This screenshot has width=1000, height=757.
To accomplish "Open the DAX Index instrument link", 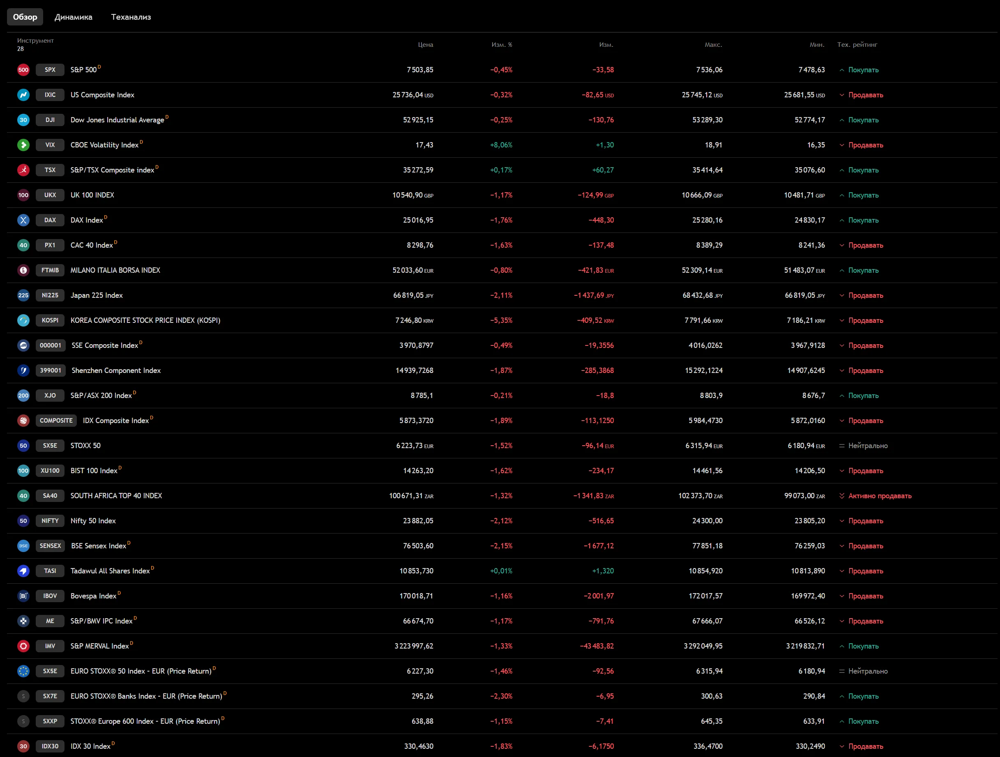I will click(87, 221).
